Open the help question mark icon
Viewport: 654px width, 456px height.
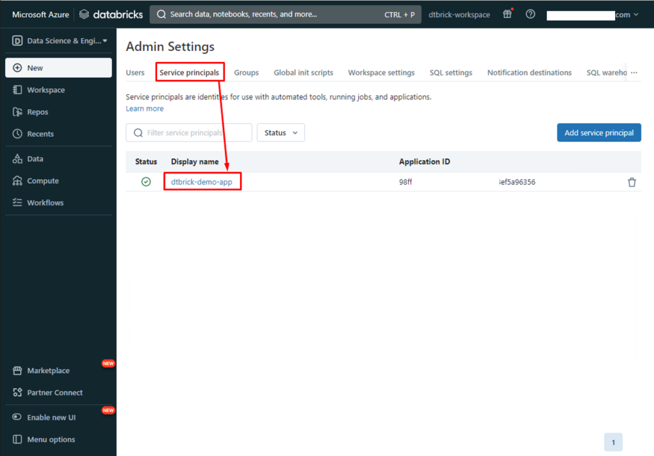(530, 14)
